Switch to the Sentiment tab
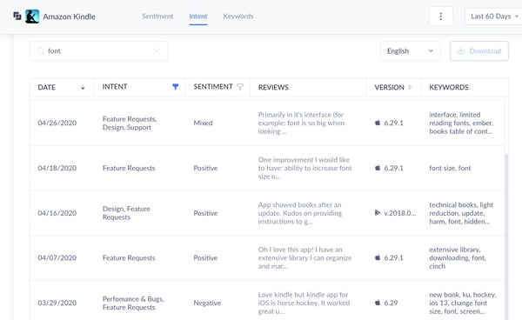Viewport: 522px width, 320px height. 157,17
